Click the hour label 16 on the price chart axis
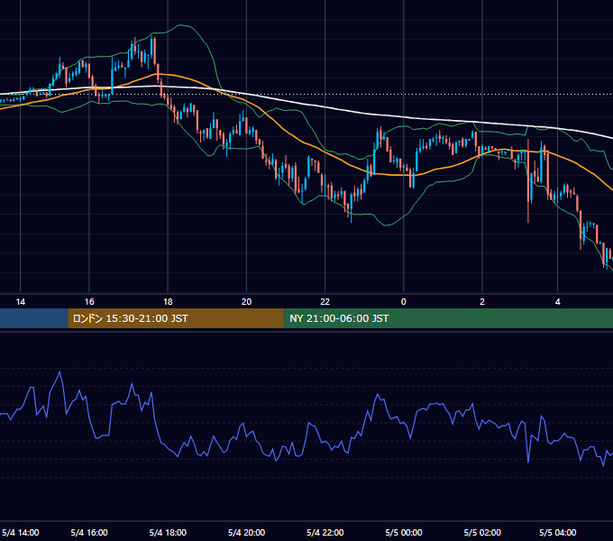Viewport: 613px width, 541px height. (89, 302)
